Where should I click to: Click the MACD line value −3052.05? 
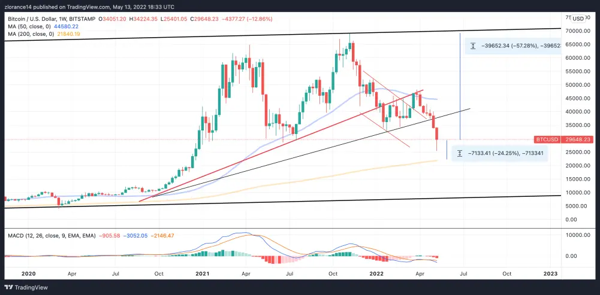pos(135,236)
